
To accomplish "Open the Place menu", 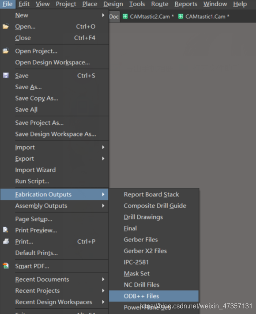I will point(89,4).
